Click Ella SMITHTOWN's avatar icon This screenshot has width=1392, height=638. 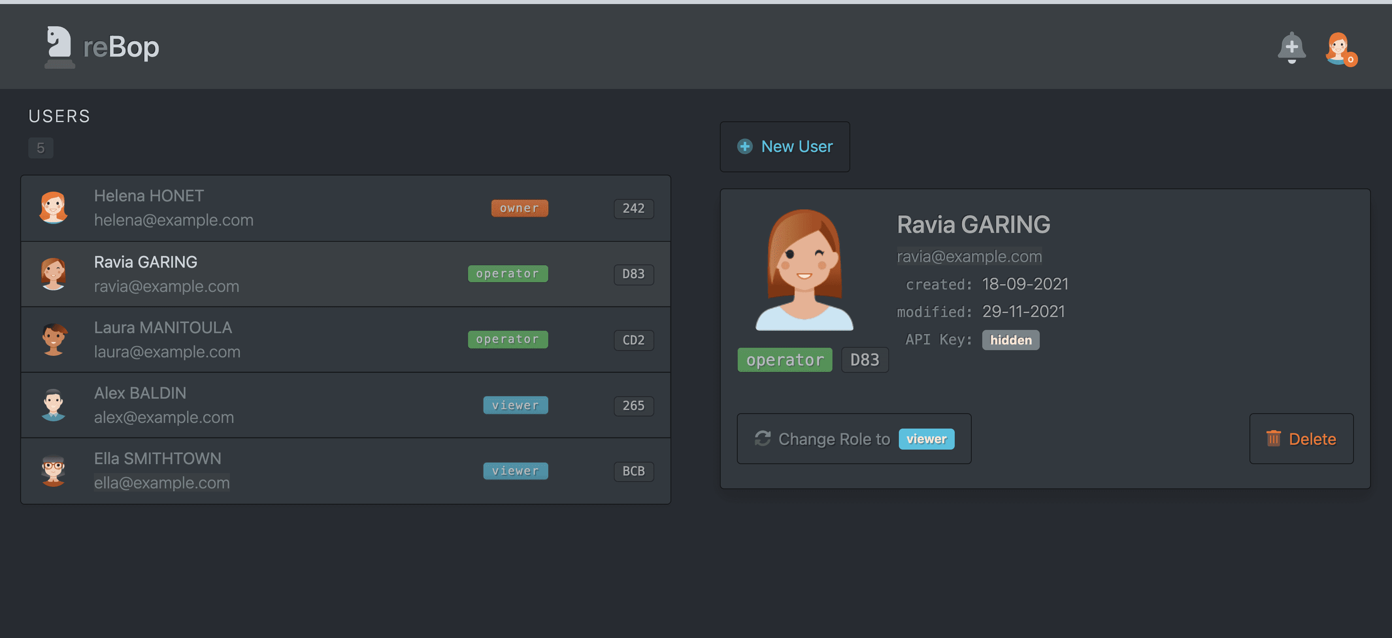coord(53,471)
